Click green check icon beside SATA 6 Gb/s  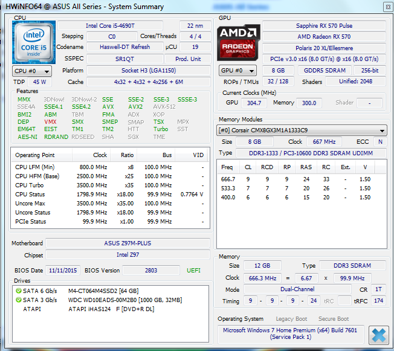(x=18, y=291)
